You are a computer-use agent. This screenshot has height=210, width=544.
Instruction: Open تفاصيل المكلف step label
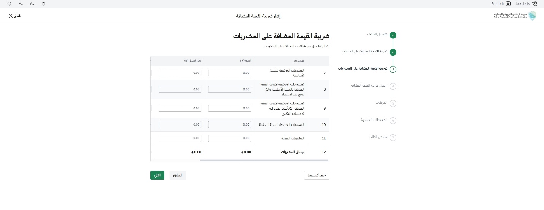click(377, 34)
